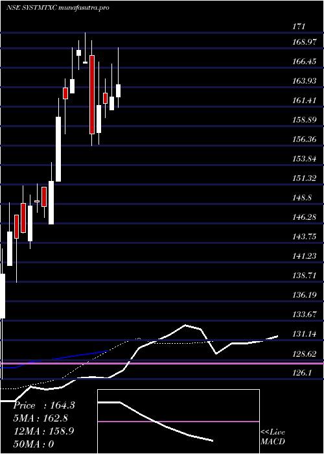The image size is (324, 454).
Task: Click the blue moving average line segment
Action: 55,359
